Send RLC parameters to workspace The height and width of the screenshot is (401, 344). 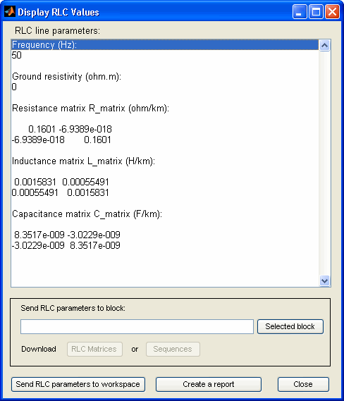[x=78, y=384]
